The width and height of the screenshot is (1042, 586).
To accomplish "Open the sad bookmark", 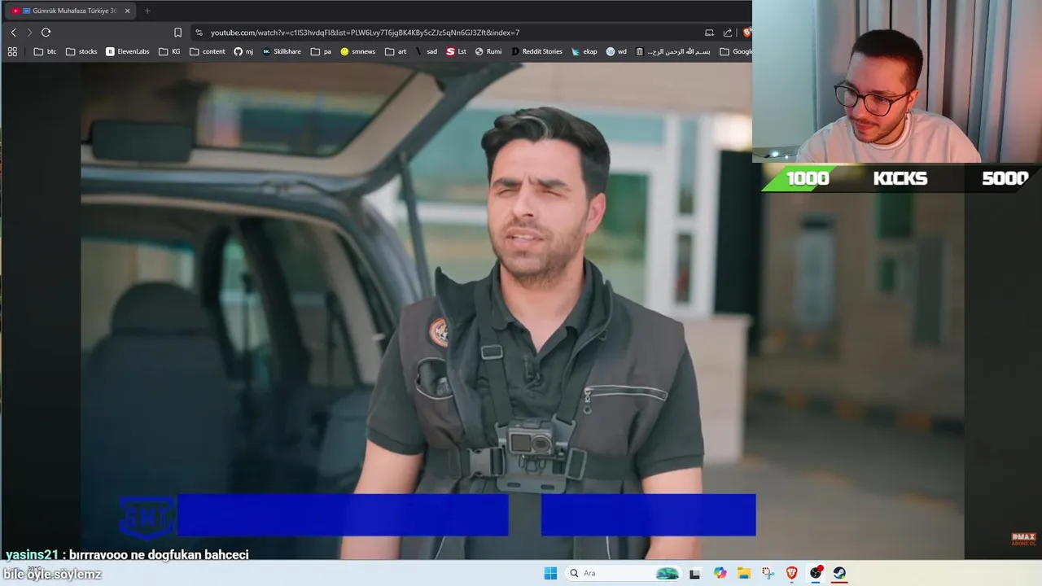I will [427, 51].
